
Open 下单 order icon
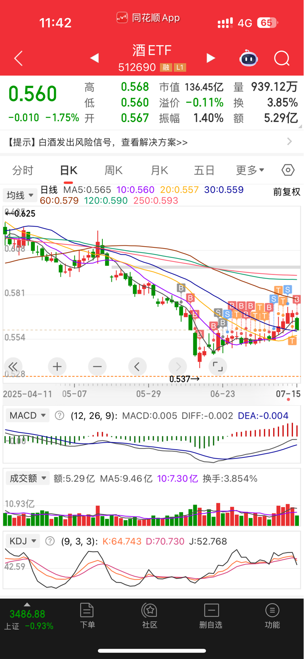tap(87, 616)
